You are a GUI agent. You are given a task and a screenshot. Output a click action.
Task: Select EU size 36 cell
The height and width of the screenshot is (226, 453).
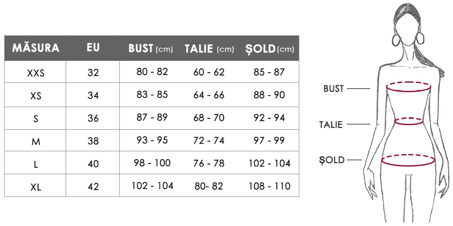pyautogui.click(x=93, y=118)
